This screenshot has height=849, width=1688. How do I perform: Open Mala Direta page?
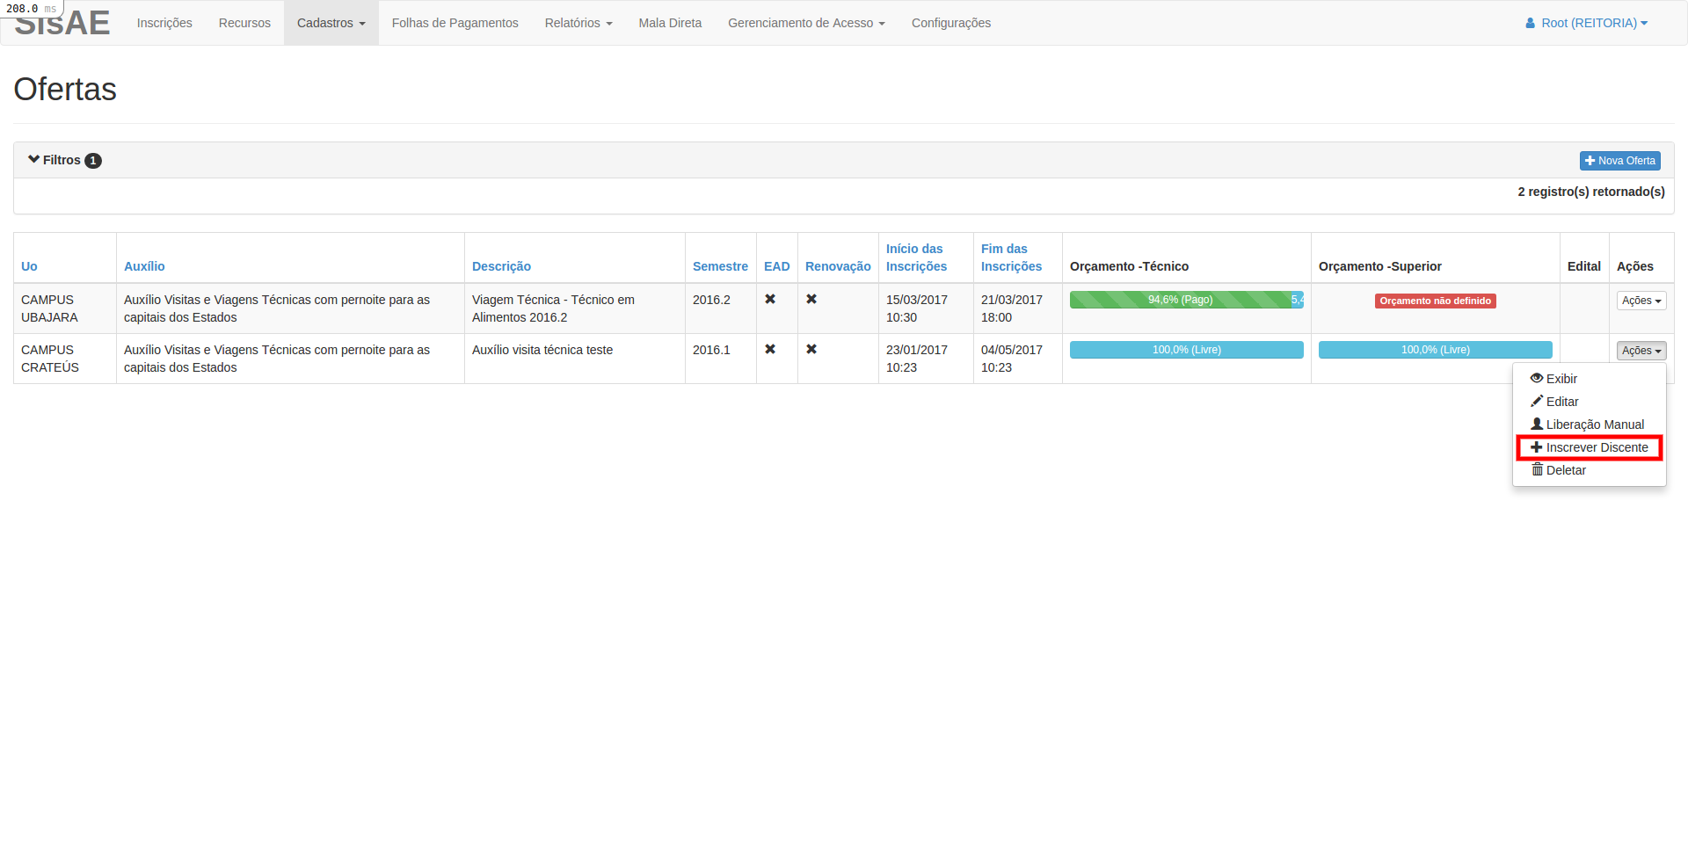[x=670, y=23]
